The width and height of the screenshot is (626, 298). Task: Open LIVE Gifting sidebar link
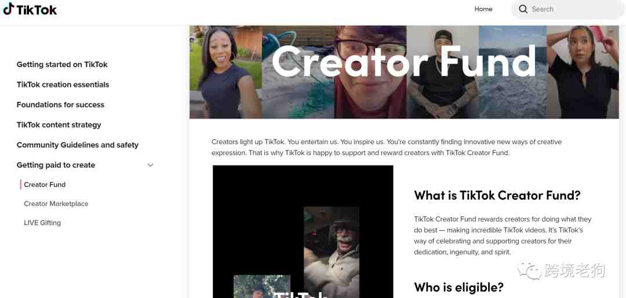coord(42,223)
